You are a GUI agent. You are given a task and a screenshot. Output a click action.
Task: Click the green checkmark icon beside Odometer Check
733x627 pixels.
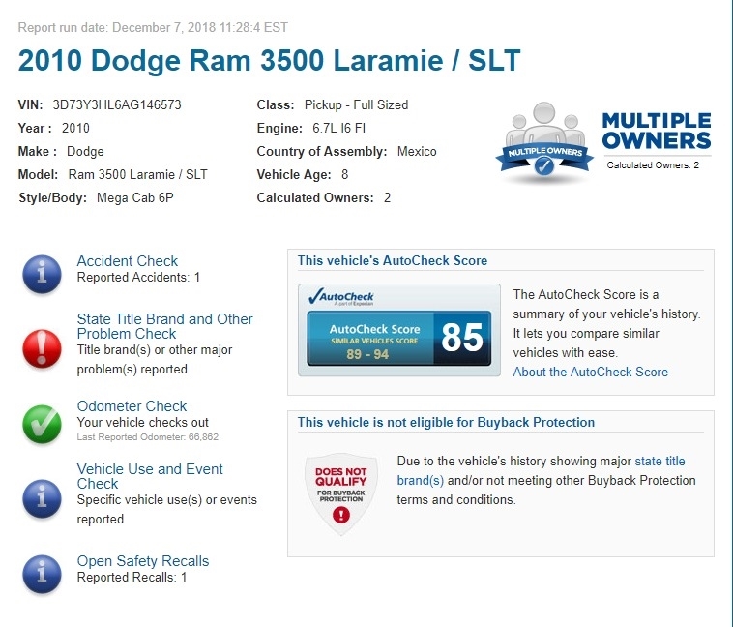click(42, 421)
